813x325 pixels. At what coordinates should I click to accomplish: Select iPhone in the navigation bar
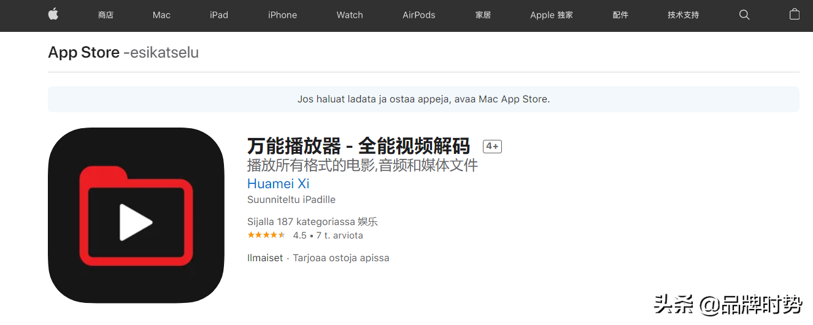[282, 15]
